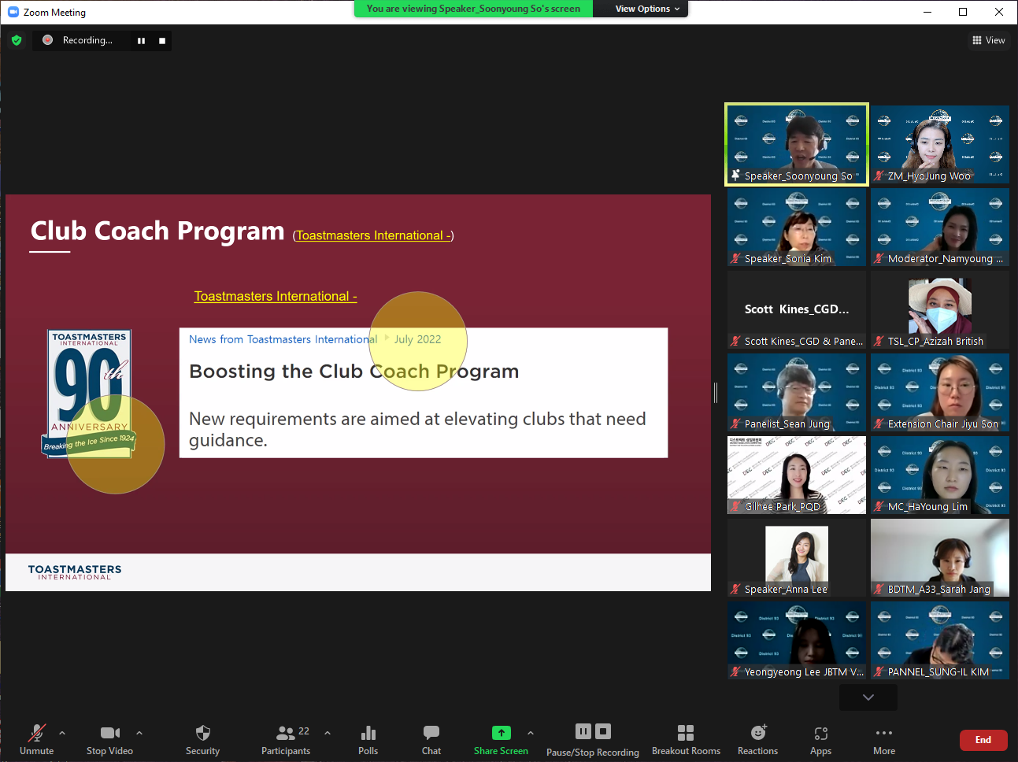Image resolution: width=1018 pixels, height=762 pixels.
Task: Click mic icon on Speaker_Soonyoung So tile
Action: [735, 176]
